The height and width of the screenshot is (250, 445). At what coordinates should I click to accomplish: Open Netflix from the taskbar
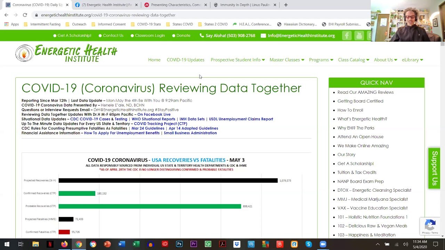click(x=50, y=244)
